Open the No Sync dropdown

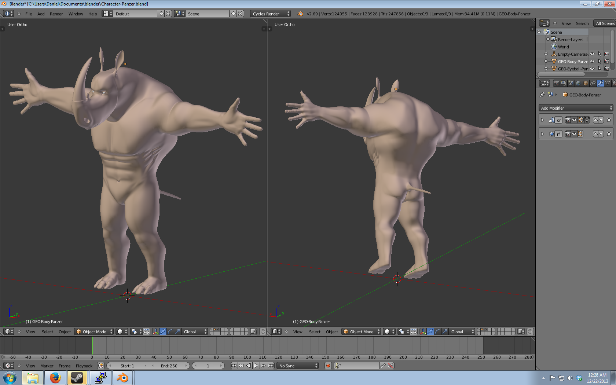tap(298, 366)
